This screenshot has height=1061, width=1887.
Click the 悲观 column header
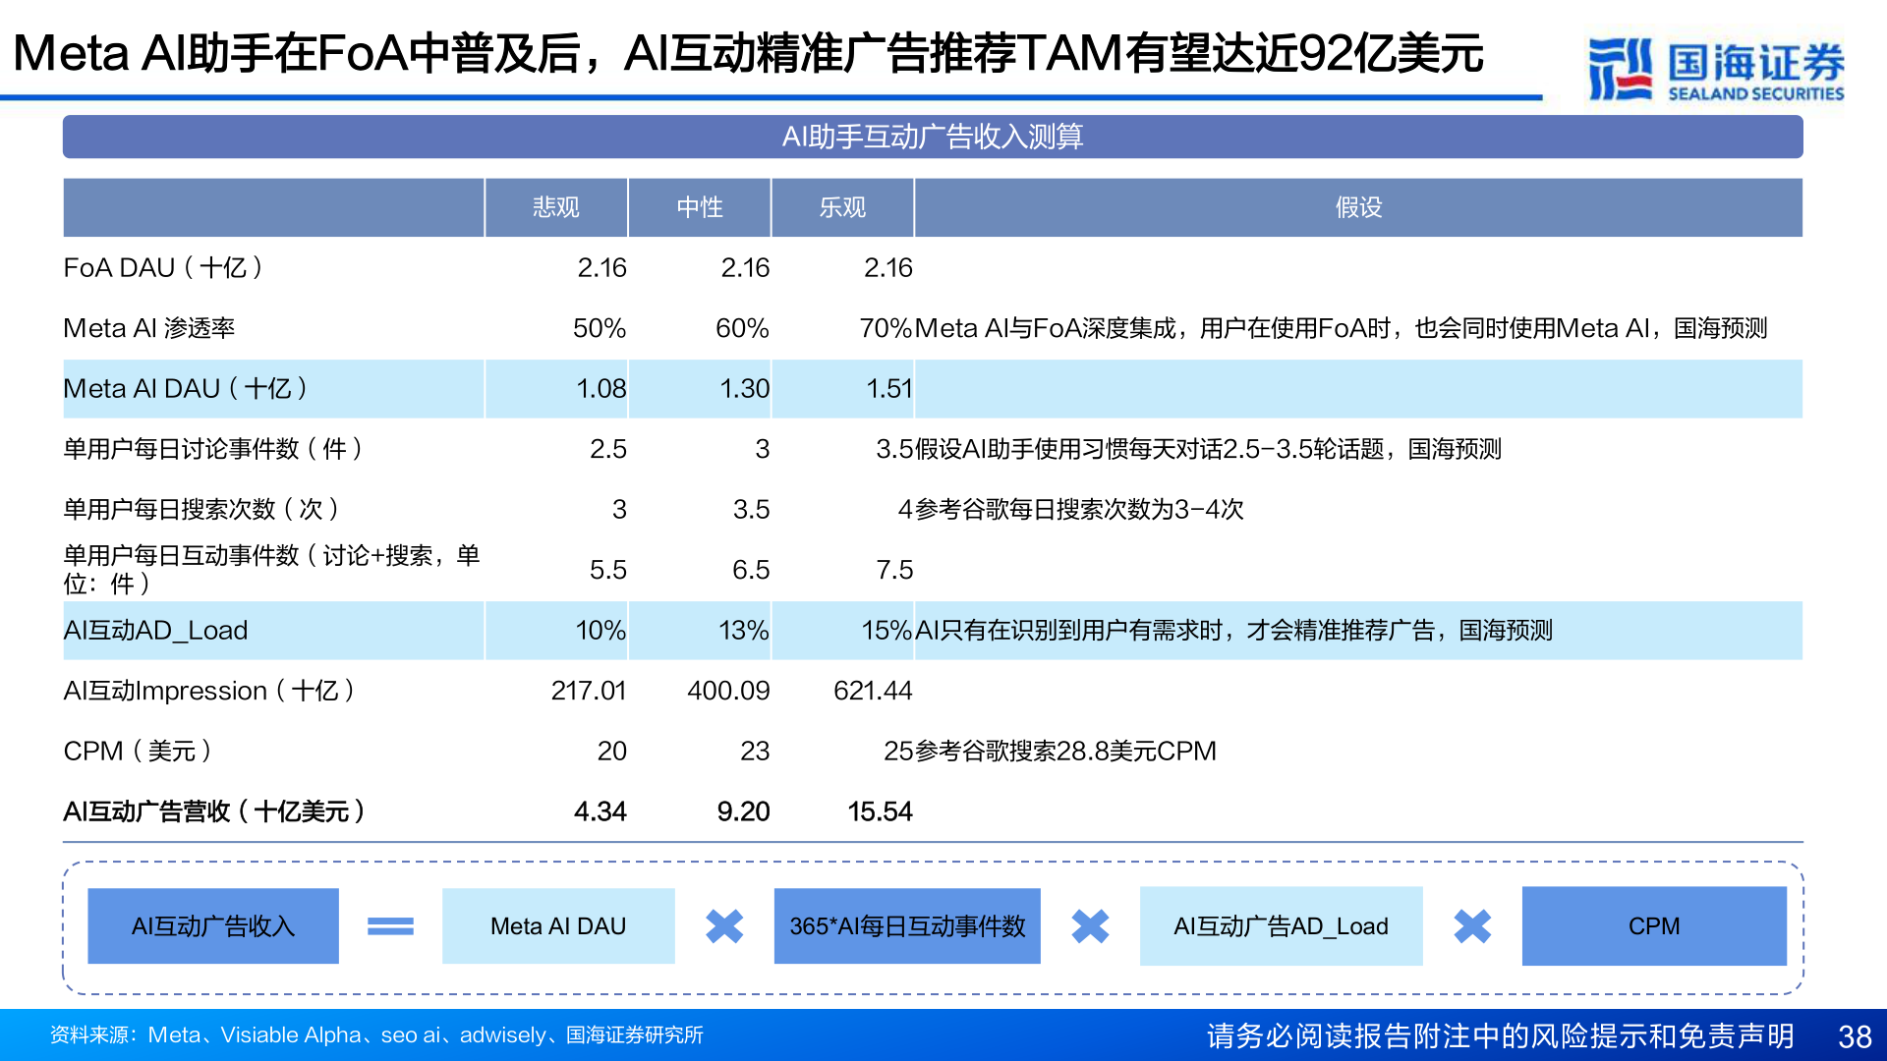[x=556, y=207]
